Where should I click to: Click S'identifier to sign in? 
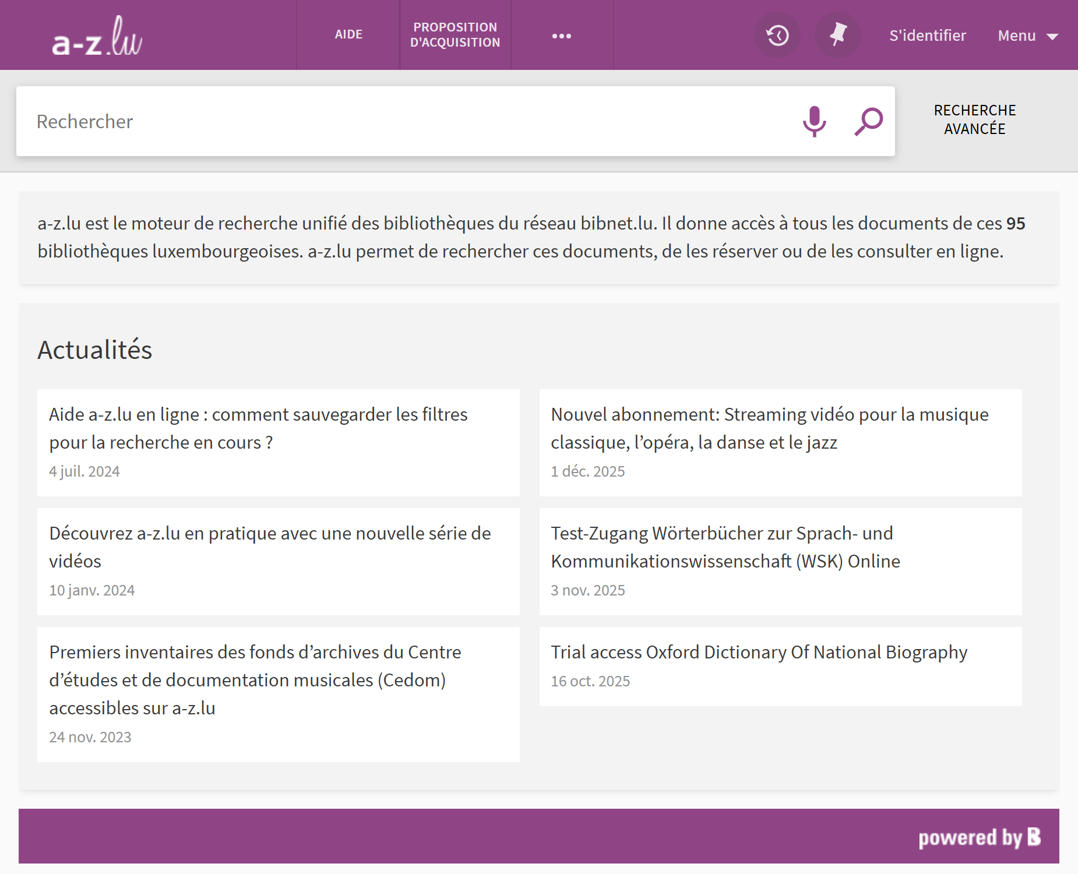927,36
